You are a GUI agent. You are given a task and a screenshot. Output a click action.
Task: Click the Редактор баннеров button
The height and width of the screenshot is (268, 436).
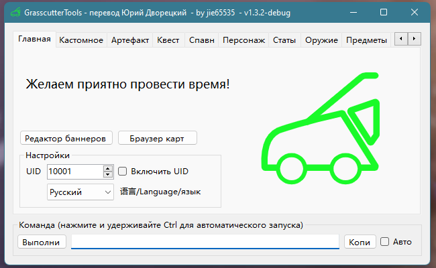(x=65, y=138)
